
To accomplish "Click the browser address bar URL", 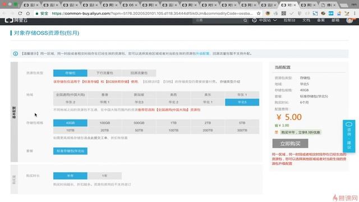I will (x=152, y=13).
